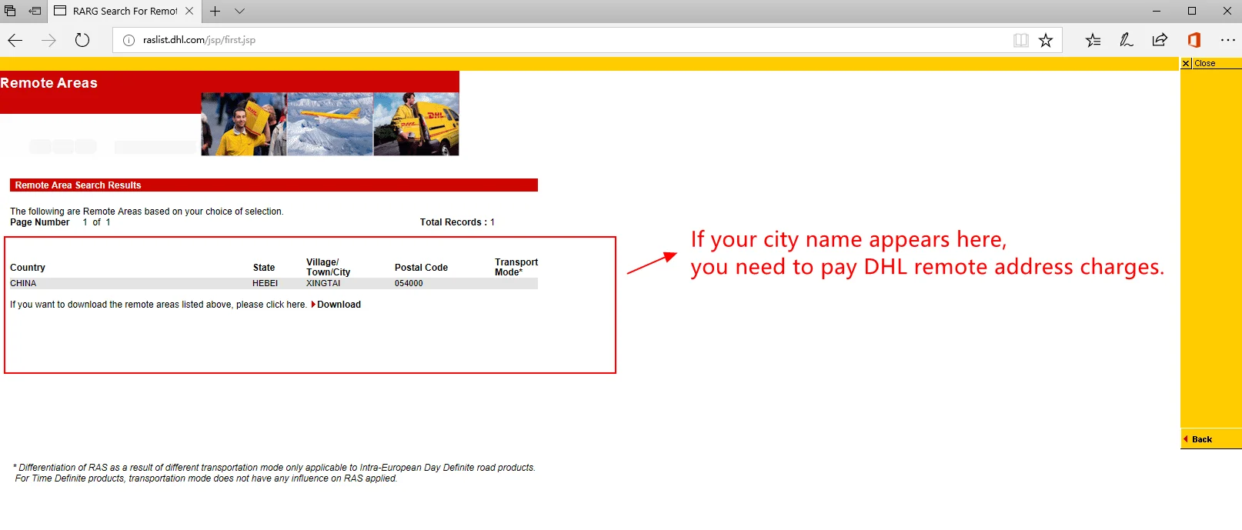
Task: Click the Close link in yellow sidebar
Action: (x=1205, y=63)
